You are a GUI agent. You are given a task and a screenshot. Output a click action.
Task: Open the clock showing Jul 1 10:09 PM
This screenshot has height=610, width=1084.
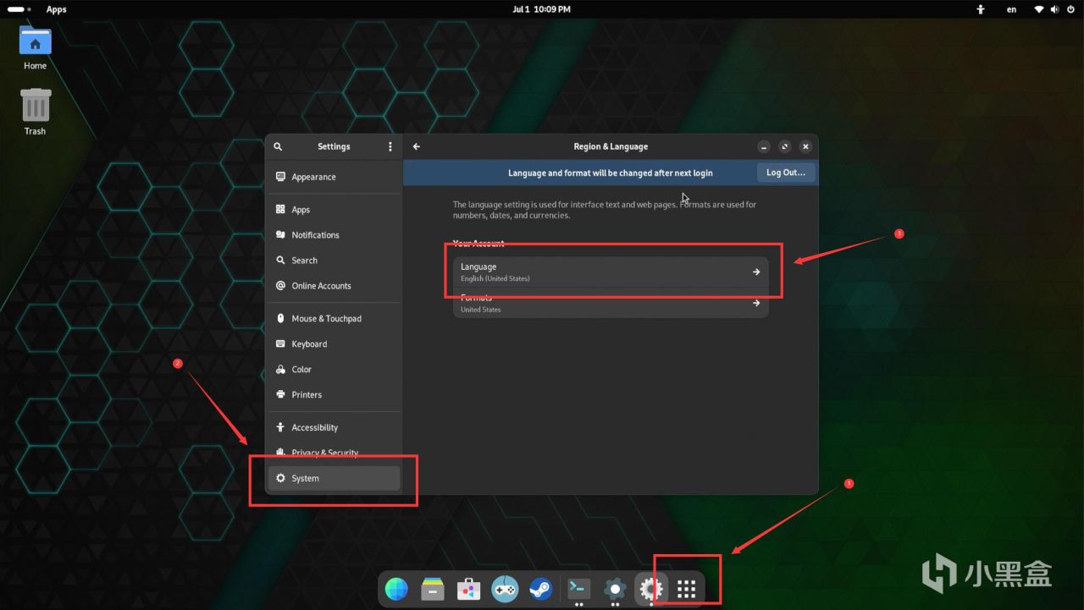click(542, 9)
